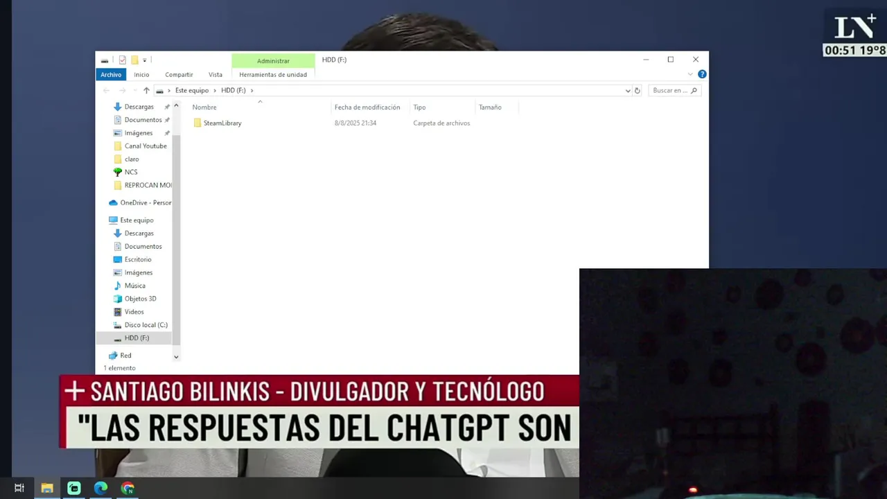Click HDD (F:) in the address breadcrumb
This screenshot has height=499, width=887.
pos(234,91)
